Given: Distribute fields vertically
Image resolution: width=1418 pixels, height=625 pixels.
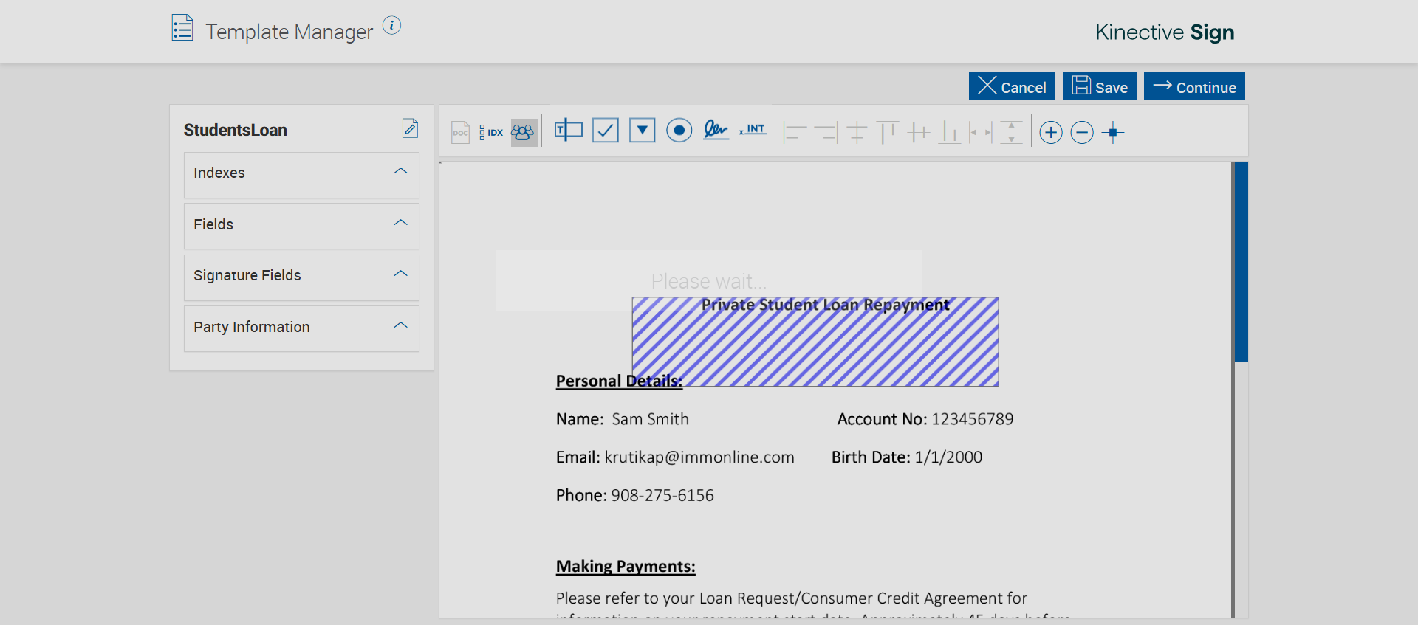Looking at the screenshot, I should tap(1012, 132).
